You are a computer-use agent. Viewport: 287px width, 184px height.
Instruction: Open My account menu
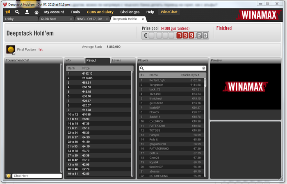(x=54, y=12)
